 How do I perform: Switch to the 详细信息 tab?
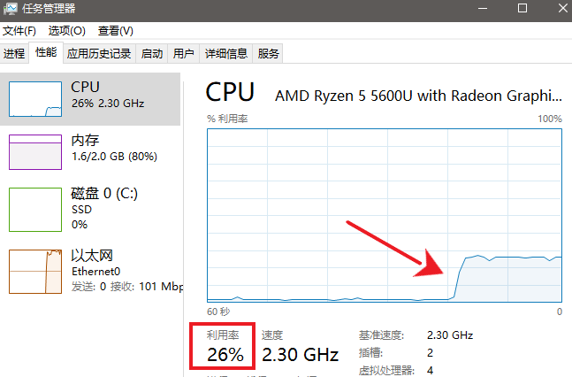coord(226,54)
